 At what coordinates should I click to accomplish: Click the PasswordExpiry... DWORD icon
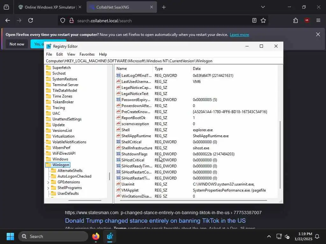(118, 99)
